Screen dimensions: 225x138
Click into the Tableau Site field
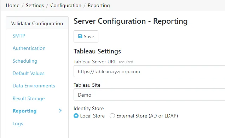pyautogui.click(x=149, y=94)
